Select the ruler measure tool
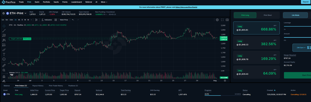The image size is (311, 102). coord(4,65)
